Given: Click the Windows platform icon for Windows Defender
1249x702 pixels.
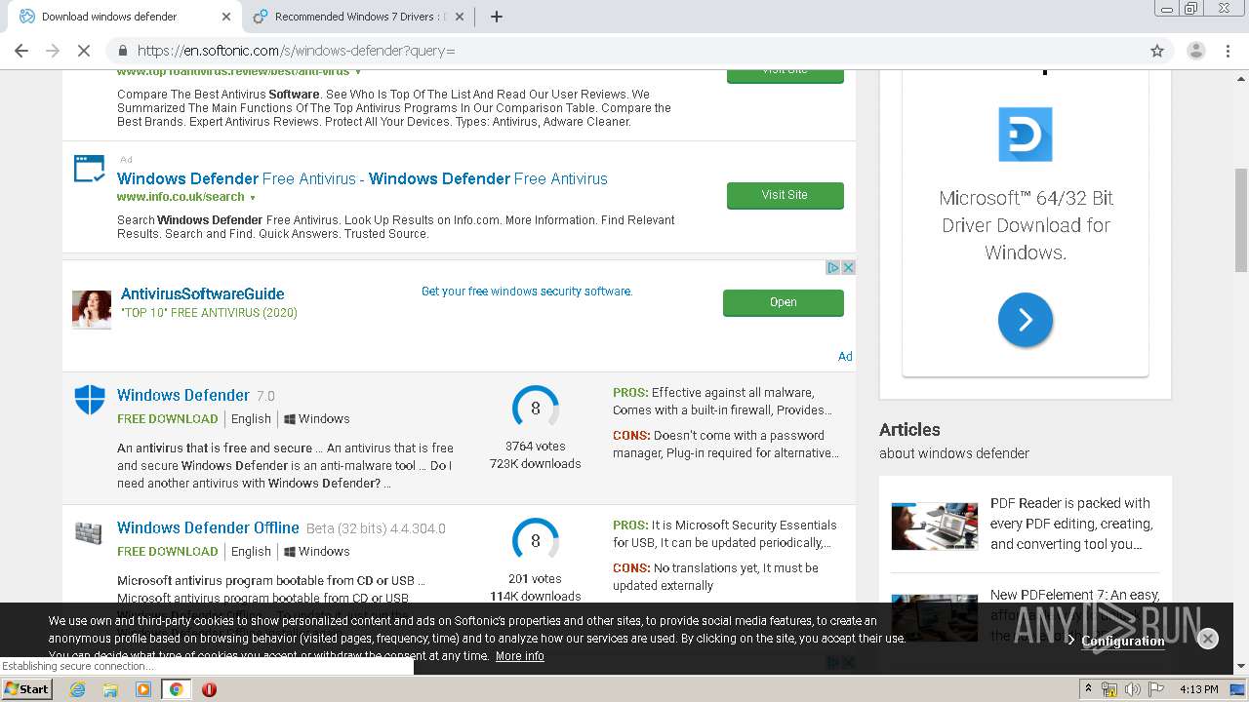Looking at the screenshot, I should [290, 418].
